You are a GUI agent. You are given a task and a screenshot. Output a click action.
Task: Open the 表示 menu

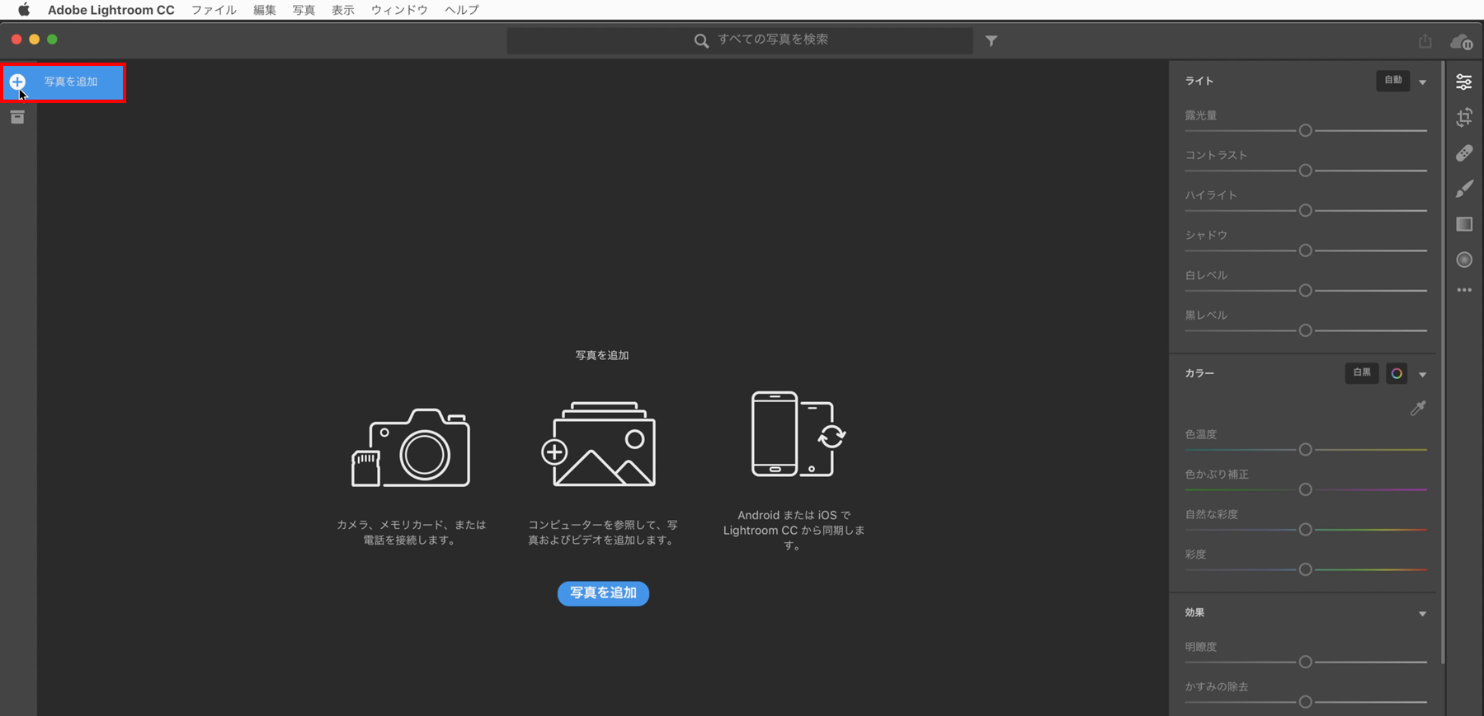tap(343, 10)
